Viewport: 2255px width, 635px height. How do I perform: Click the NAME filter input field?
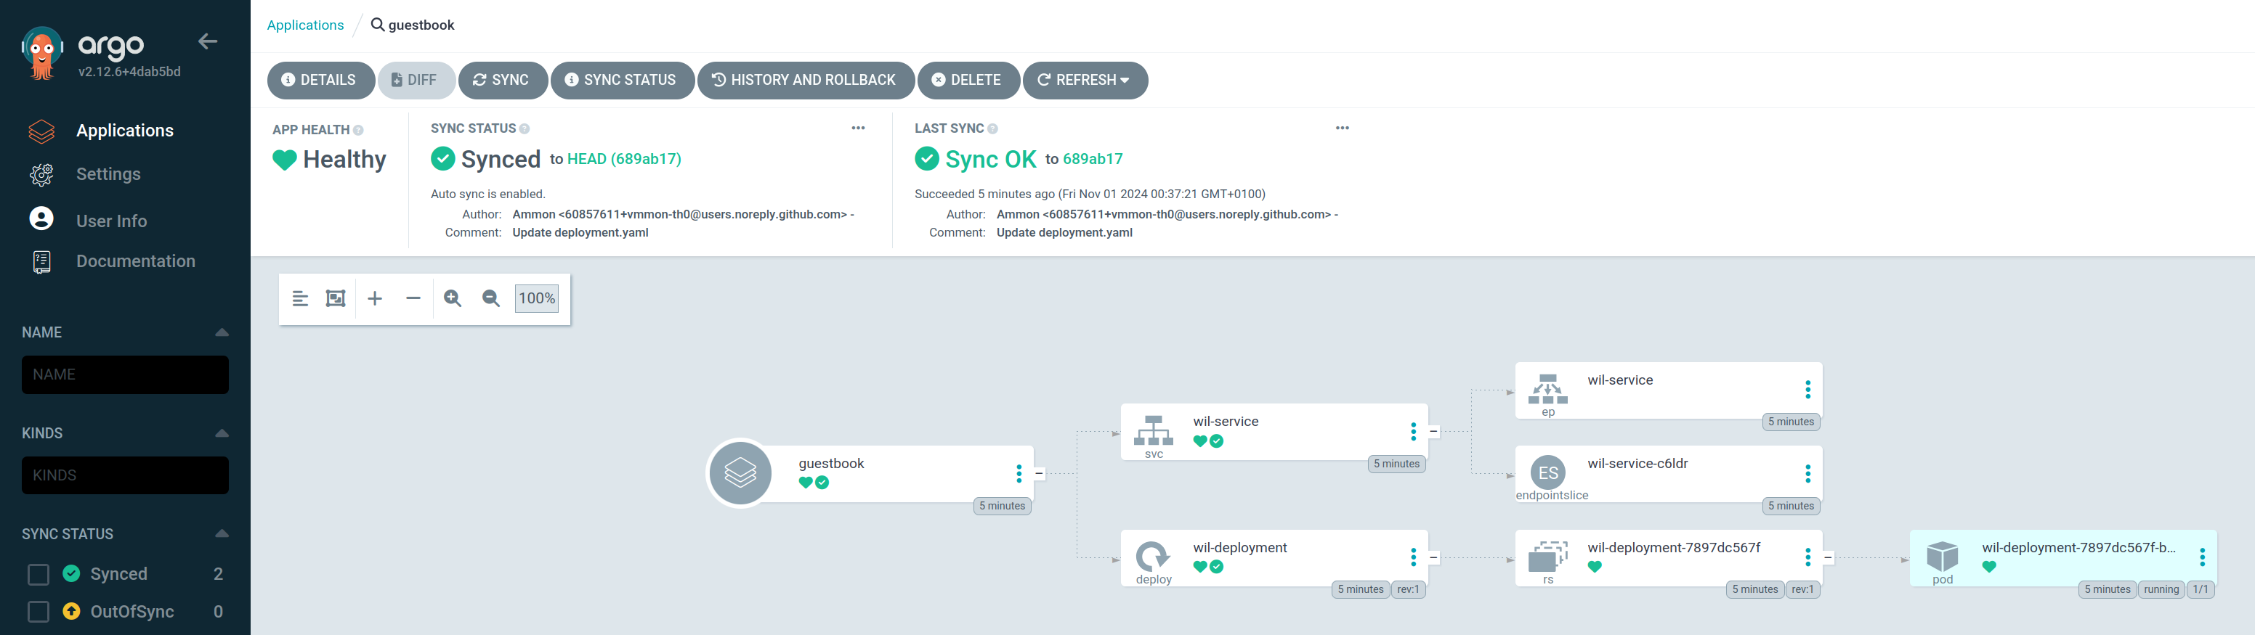(x=125, y=374)
